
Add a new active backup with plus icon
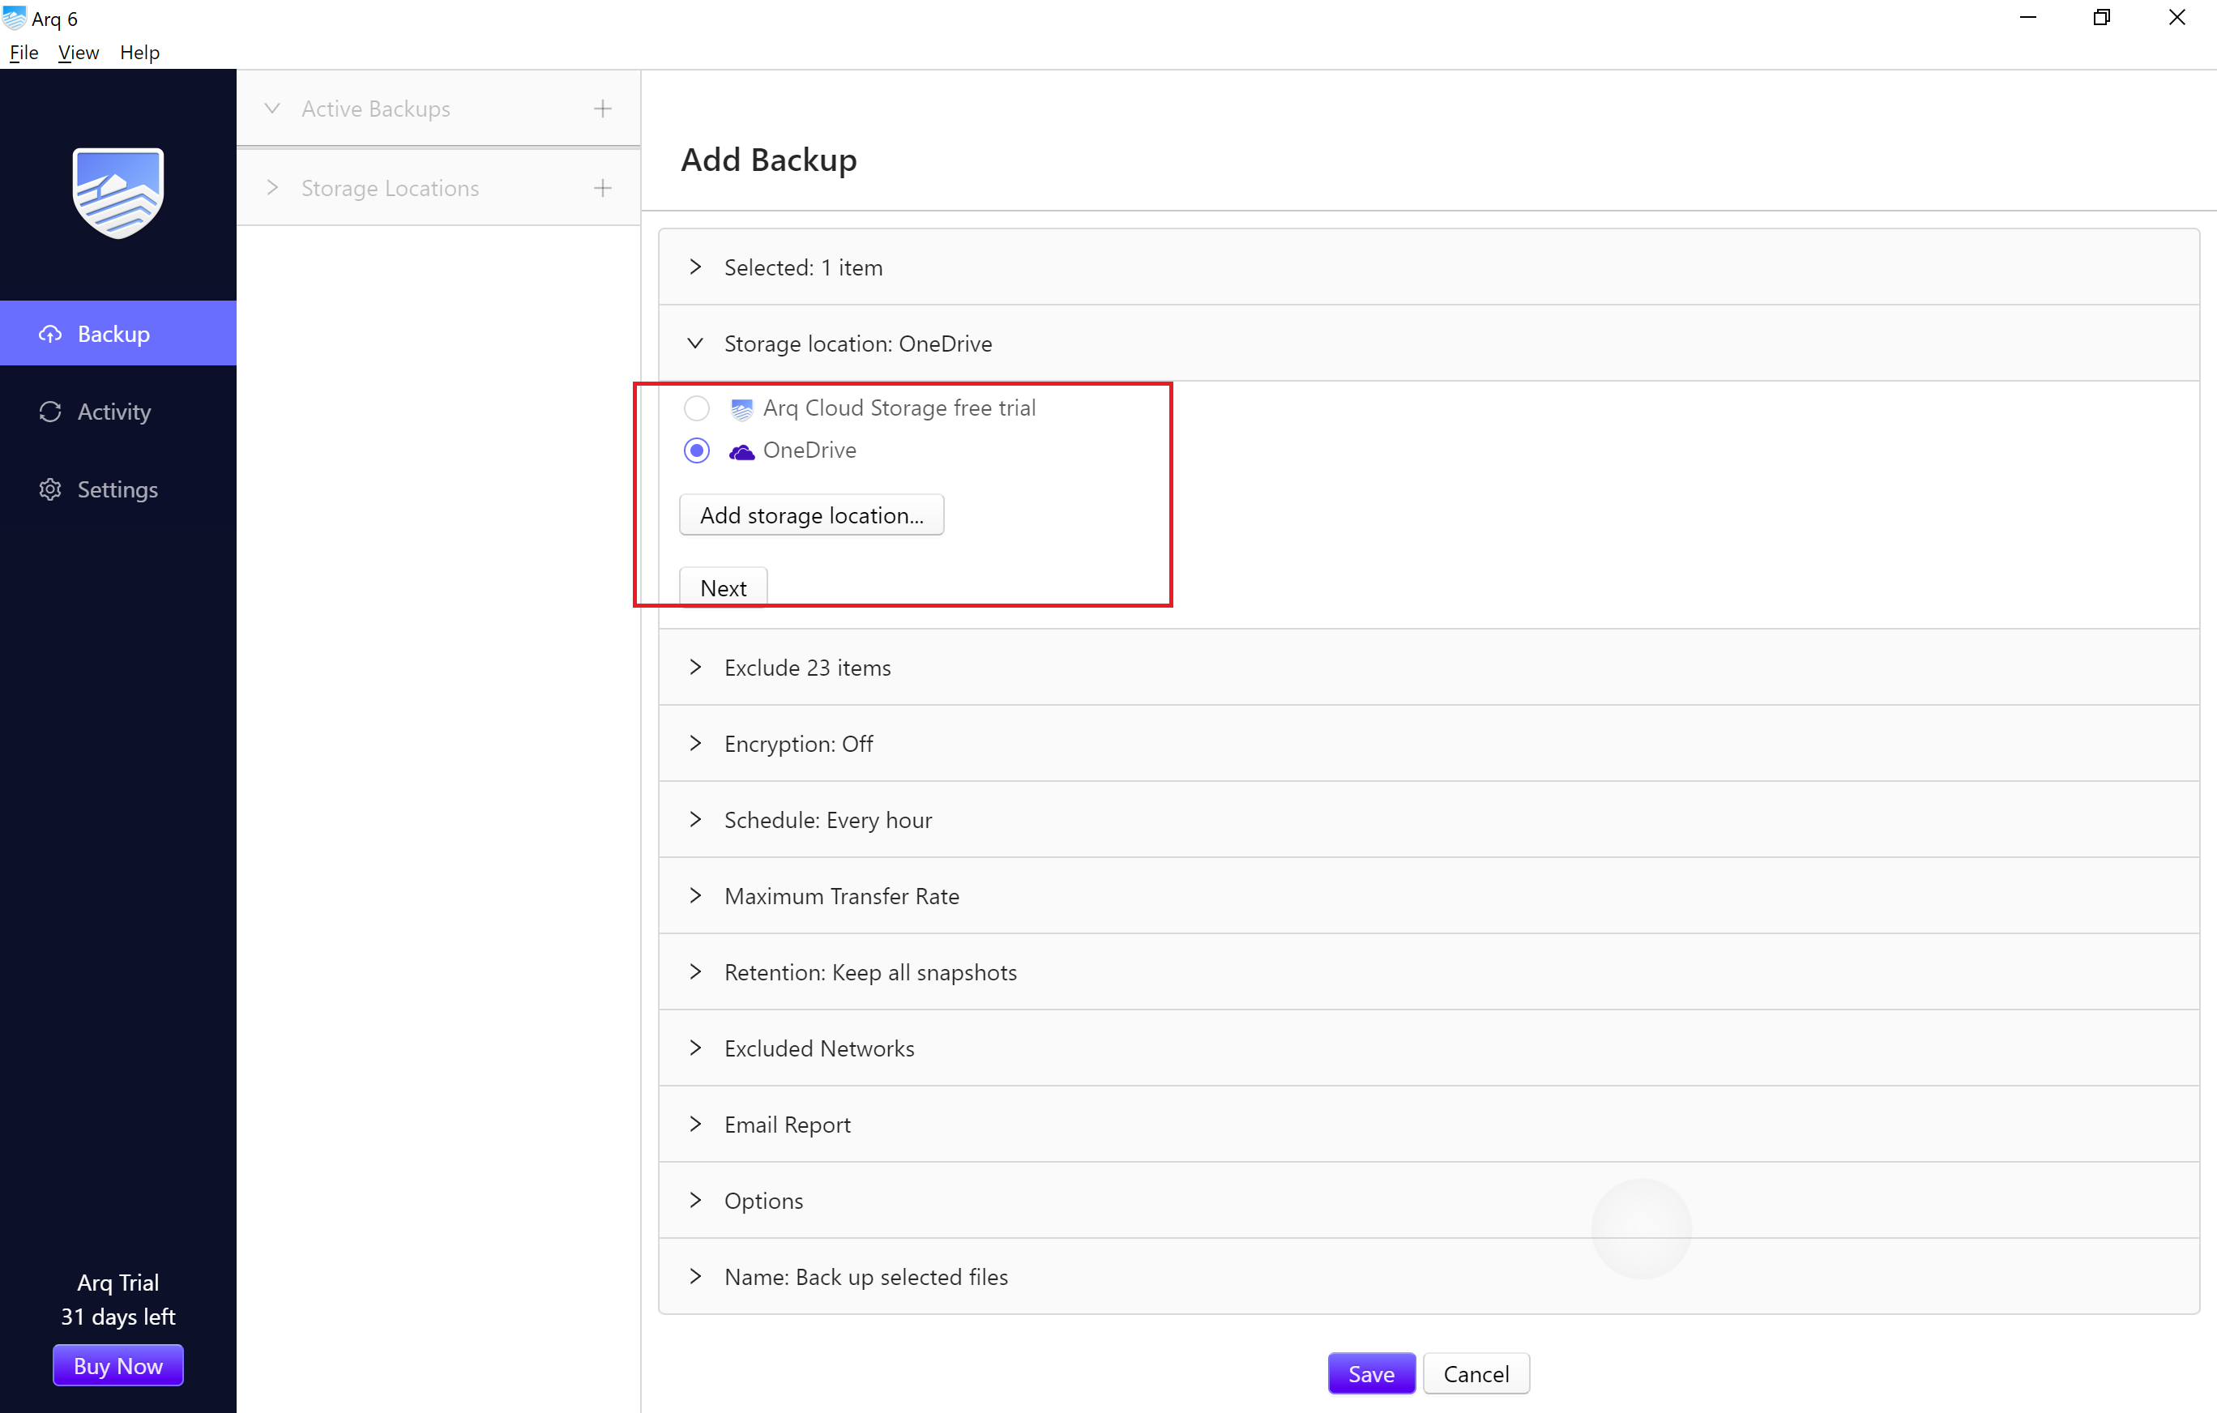(603, 109)
